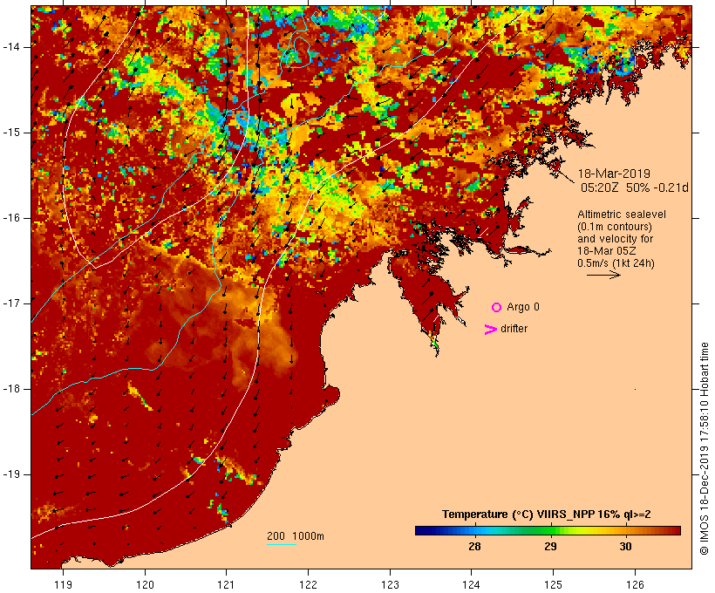Image resolution: width=715 pixels, height=593 pixels.
Task: Click the 29 value on color bar
Action: pyautogui.click(x=550, y=546)
